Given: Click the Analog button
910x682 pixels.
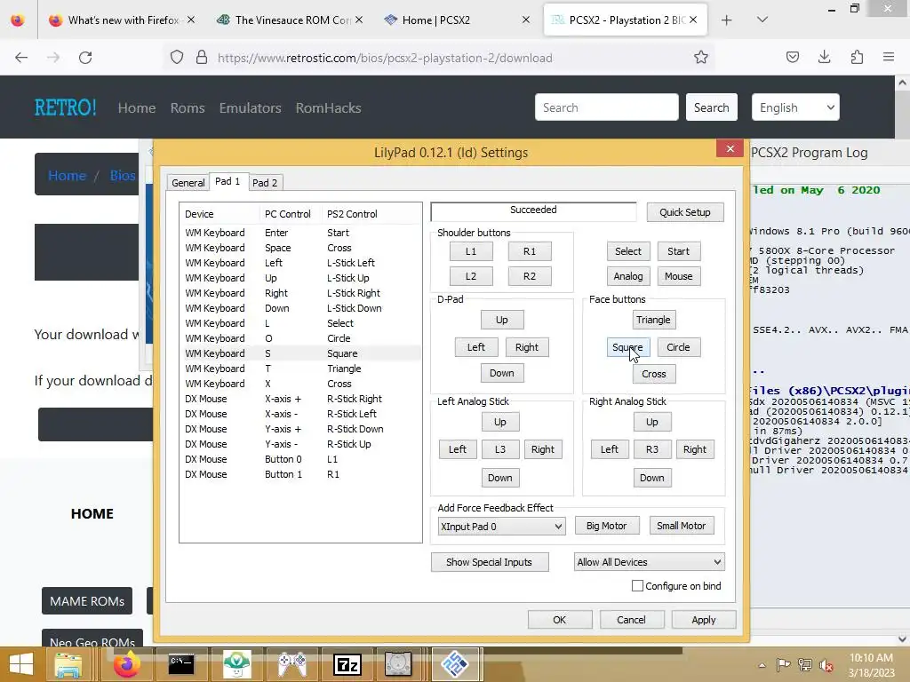Looking at the screenshot, I should click(628, 276).
